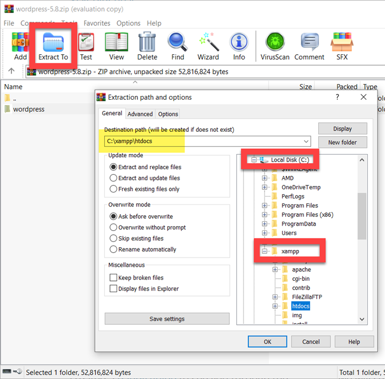Click the New folder button
This screenshot has width=385, height=379.
[342, 142]
